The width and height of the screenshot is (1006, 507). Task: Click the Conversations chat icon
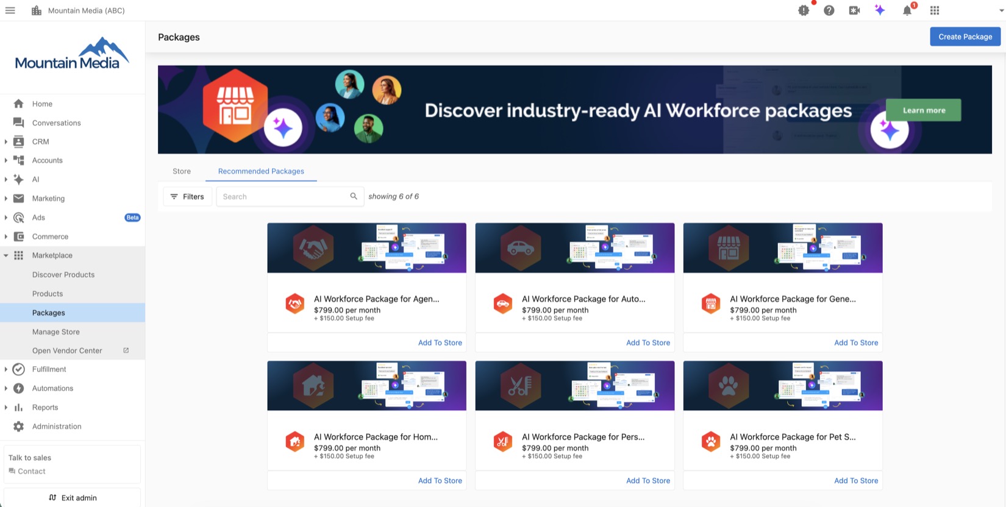[19, 122]
